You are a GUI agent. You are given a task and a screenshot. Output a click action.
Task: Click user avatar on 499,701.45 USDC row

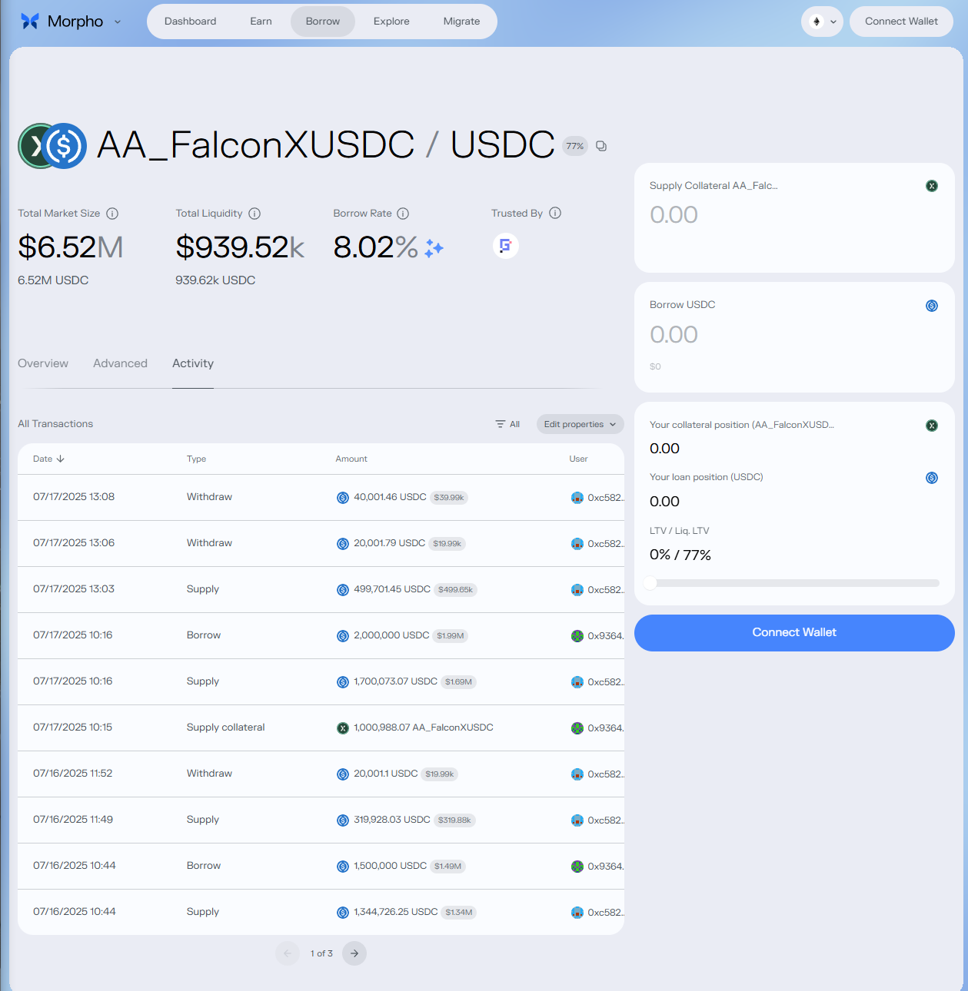[577, 590]
